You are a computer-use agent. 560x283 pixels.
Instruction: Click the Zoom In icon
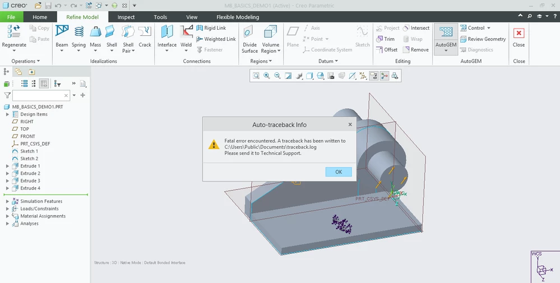267,76
